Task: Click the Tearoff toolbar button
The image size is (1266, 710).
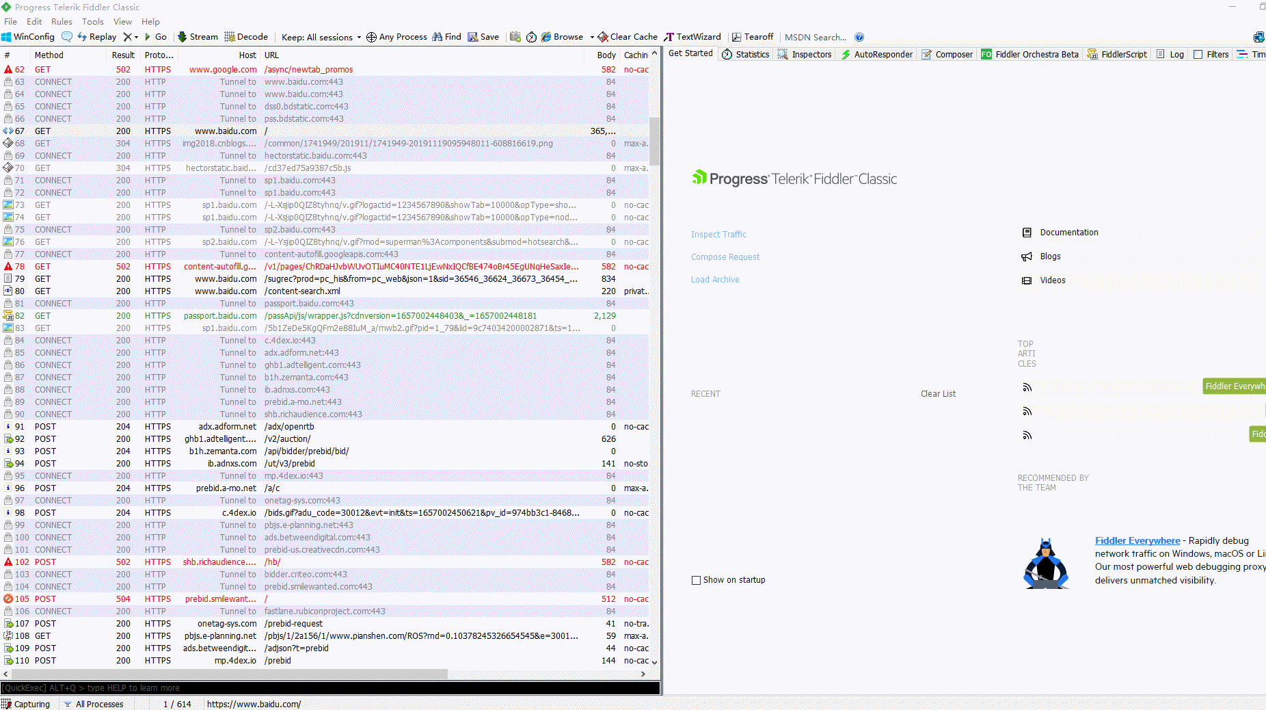Action: click(x=753, y=37)
